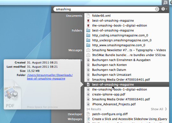Open Smashing Media Order #700016401.pdf below create-iphone-app.pdf

click(121, 99)
